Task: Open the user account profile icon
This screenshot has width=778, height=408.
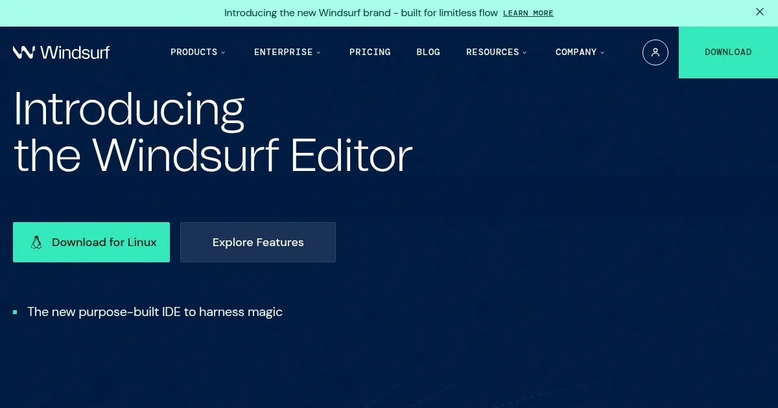Action: [x=655, y=52]
